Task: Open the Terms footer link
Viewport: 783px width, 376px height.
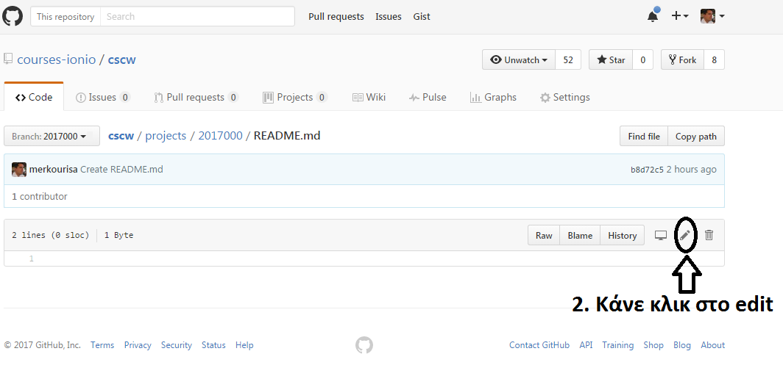Action: point(102,344)
